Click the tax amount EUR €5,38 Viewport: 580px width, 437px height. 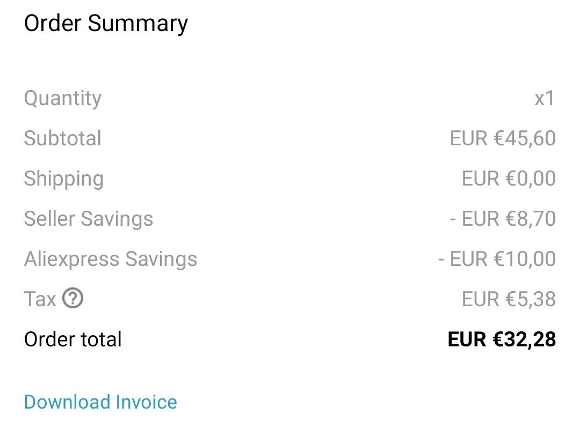point(509,299)
